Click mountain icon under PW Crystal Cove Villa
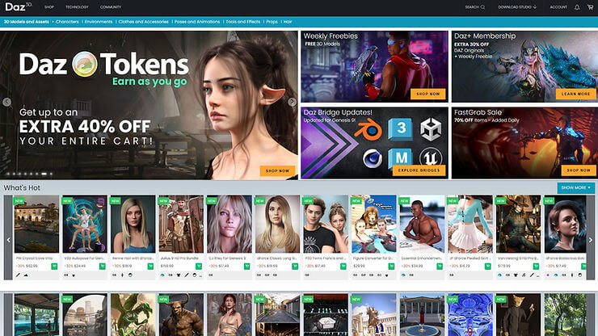598x336 pixels. pos(26,275)
